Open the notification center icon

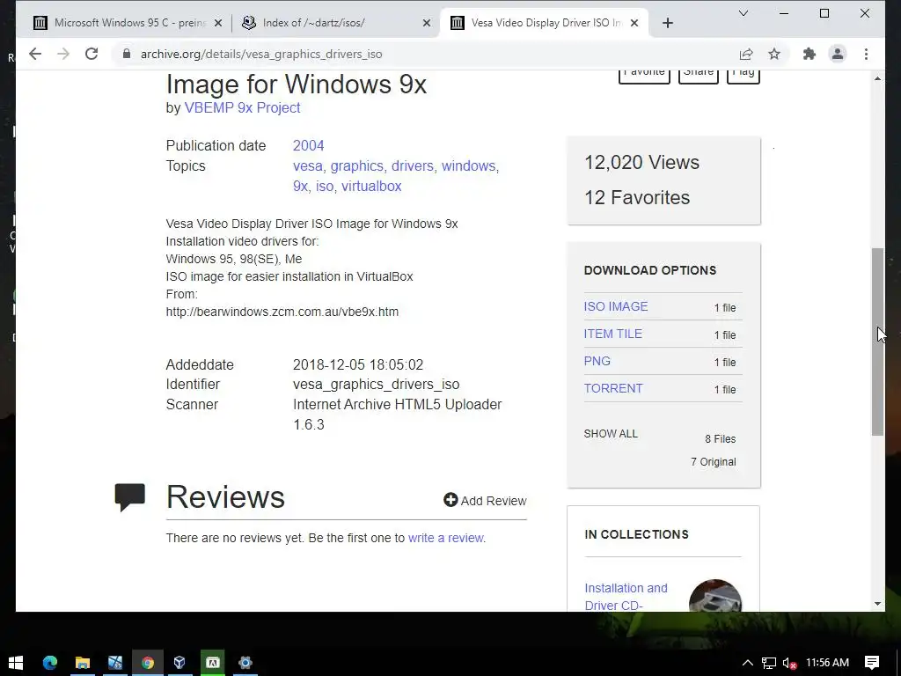coord(872,663)
